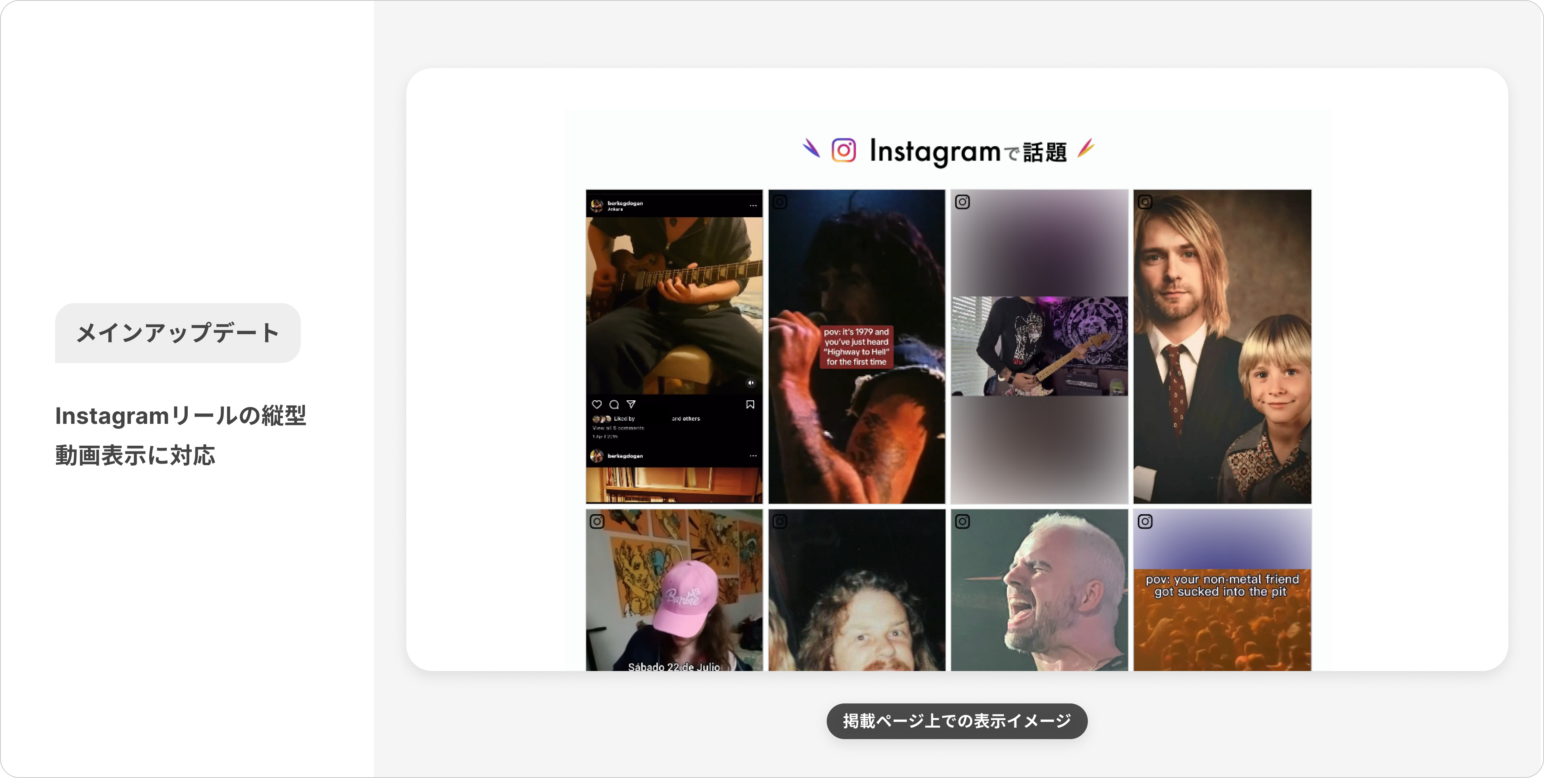Click Instagram icon on blurred guitarist tile

coord(962,202)
